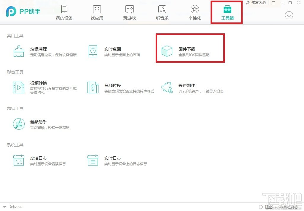Open the hamburger menu near window controls

(x=274, y=3)
